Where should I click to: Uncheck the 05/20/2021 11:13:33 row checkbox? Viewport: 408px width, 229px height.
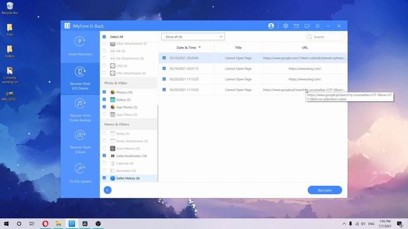pos(164,90)
